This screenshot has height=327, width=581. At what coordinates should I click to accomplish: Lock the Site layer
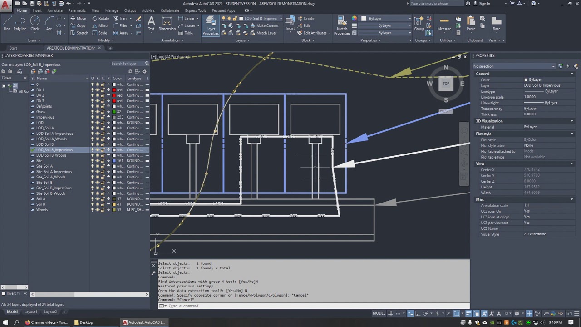click(x=103, y=161)
